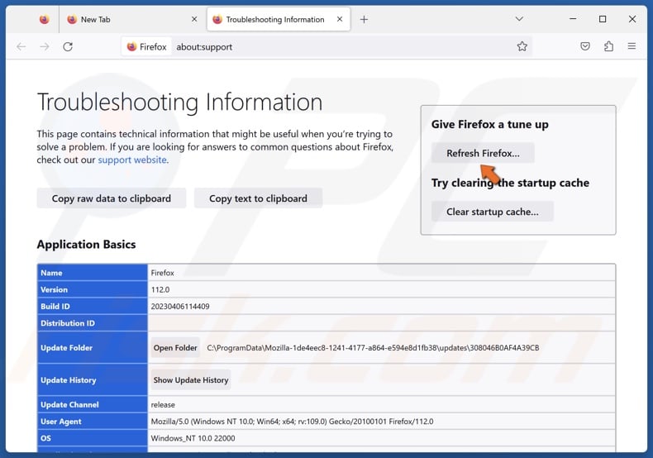Select the Version value 112.0
Screen dimensions: 653x458
pyautogui.click(x=160, y=289)
